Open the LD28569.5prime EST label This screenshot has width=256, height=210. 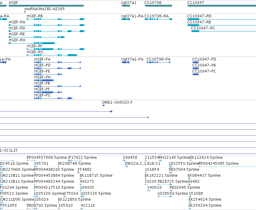[173, 194]
